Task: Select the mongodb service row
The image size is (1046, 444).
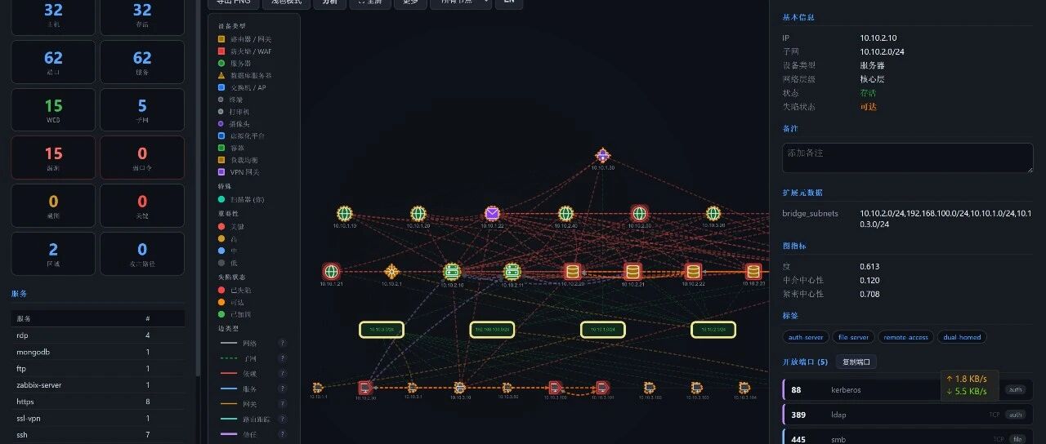Action: [x=98, y=352]
